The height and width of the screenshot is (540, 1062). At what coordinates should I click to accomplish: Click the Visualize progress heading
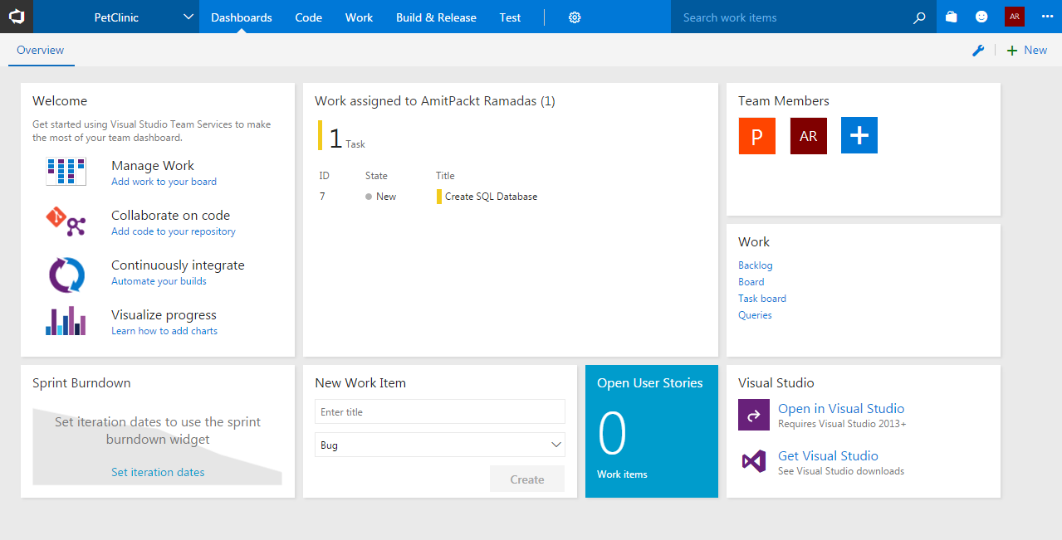[x=164, y=315]
